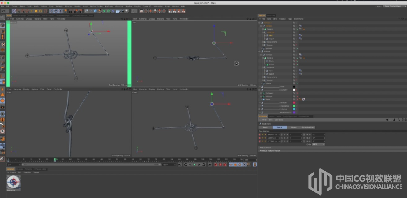Screen dimensions: 407x198
Task: Toggle Parameter key recording P icon
Action: tap(244, 165)
